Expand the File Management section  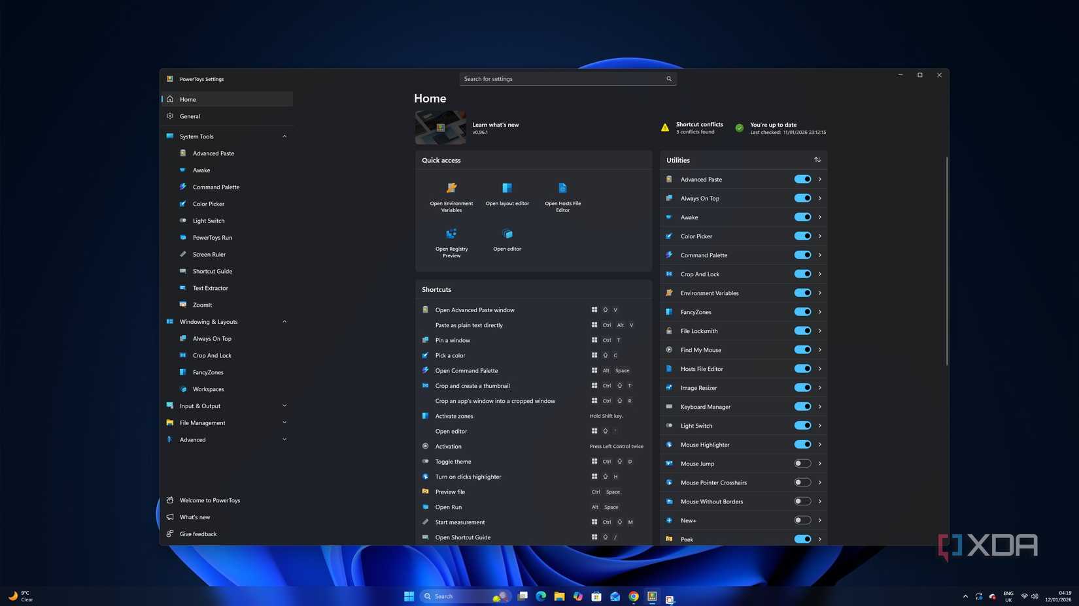(x=284, y=423)
